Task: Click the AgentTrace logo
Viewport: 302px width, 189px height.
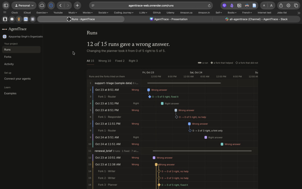Action: pyautogui.click(x=15, y=29)
